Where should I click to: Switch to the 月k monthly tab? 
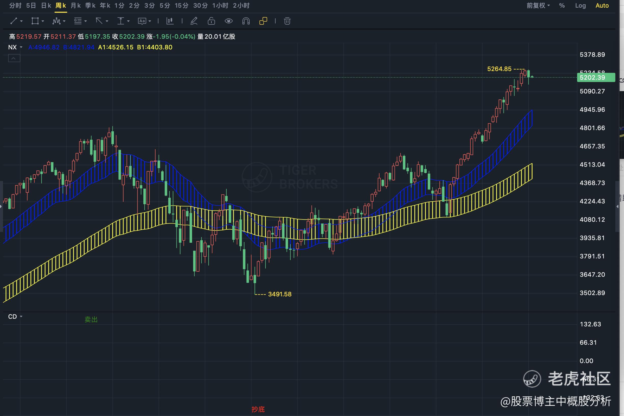[75, 6]
